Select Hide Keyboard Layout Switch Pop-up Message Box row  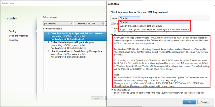(x=75, y=54)
